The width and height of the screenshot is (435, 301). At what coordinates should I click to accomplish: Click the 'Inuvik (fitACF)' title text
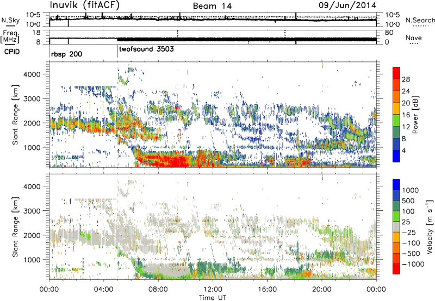(x=85, y=5)
